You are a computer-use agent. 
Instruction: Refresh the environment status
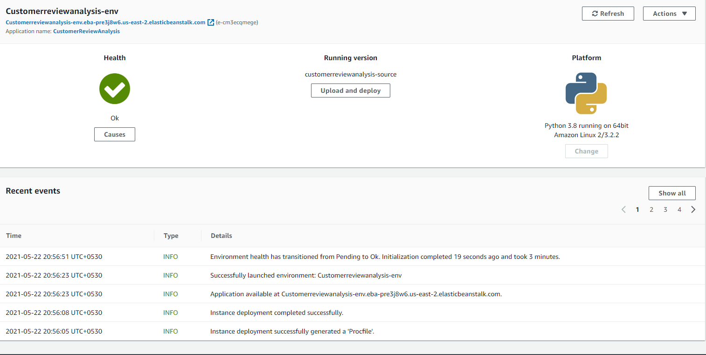[x=608, y=14]
